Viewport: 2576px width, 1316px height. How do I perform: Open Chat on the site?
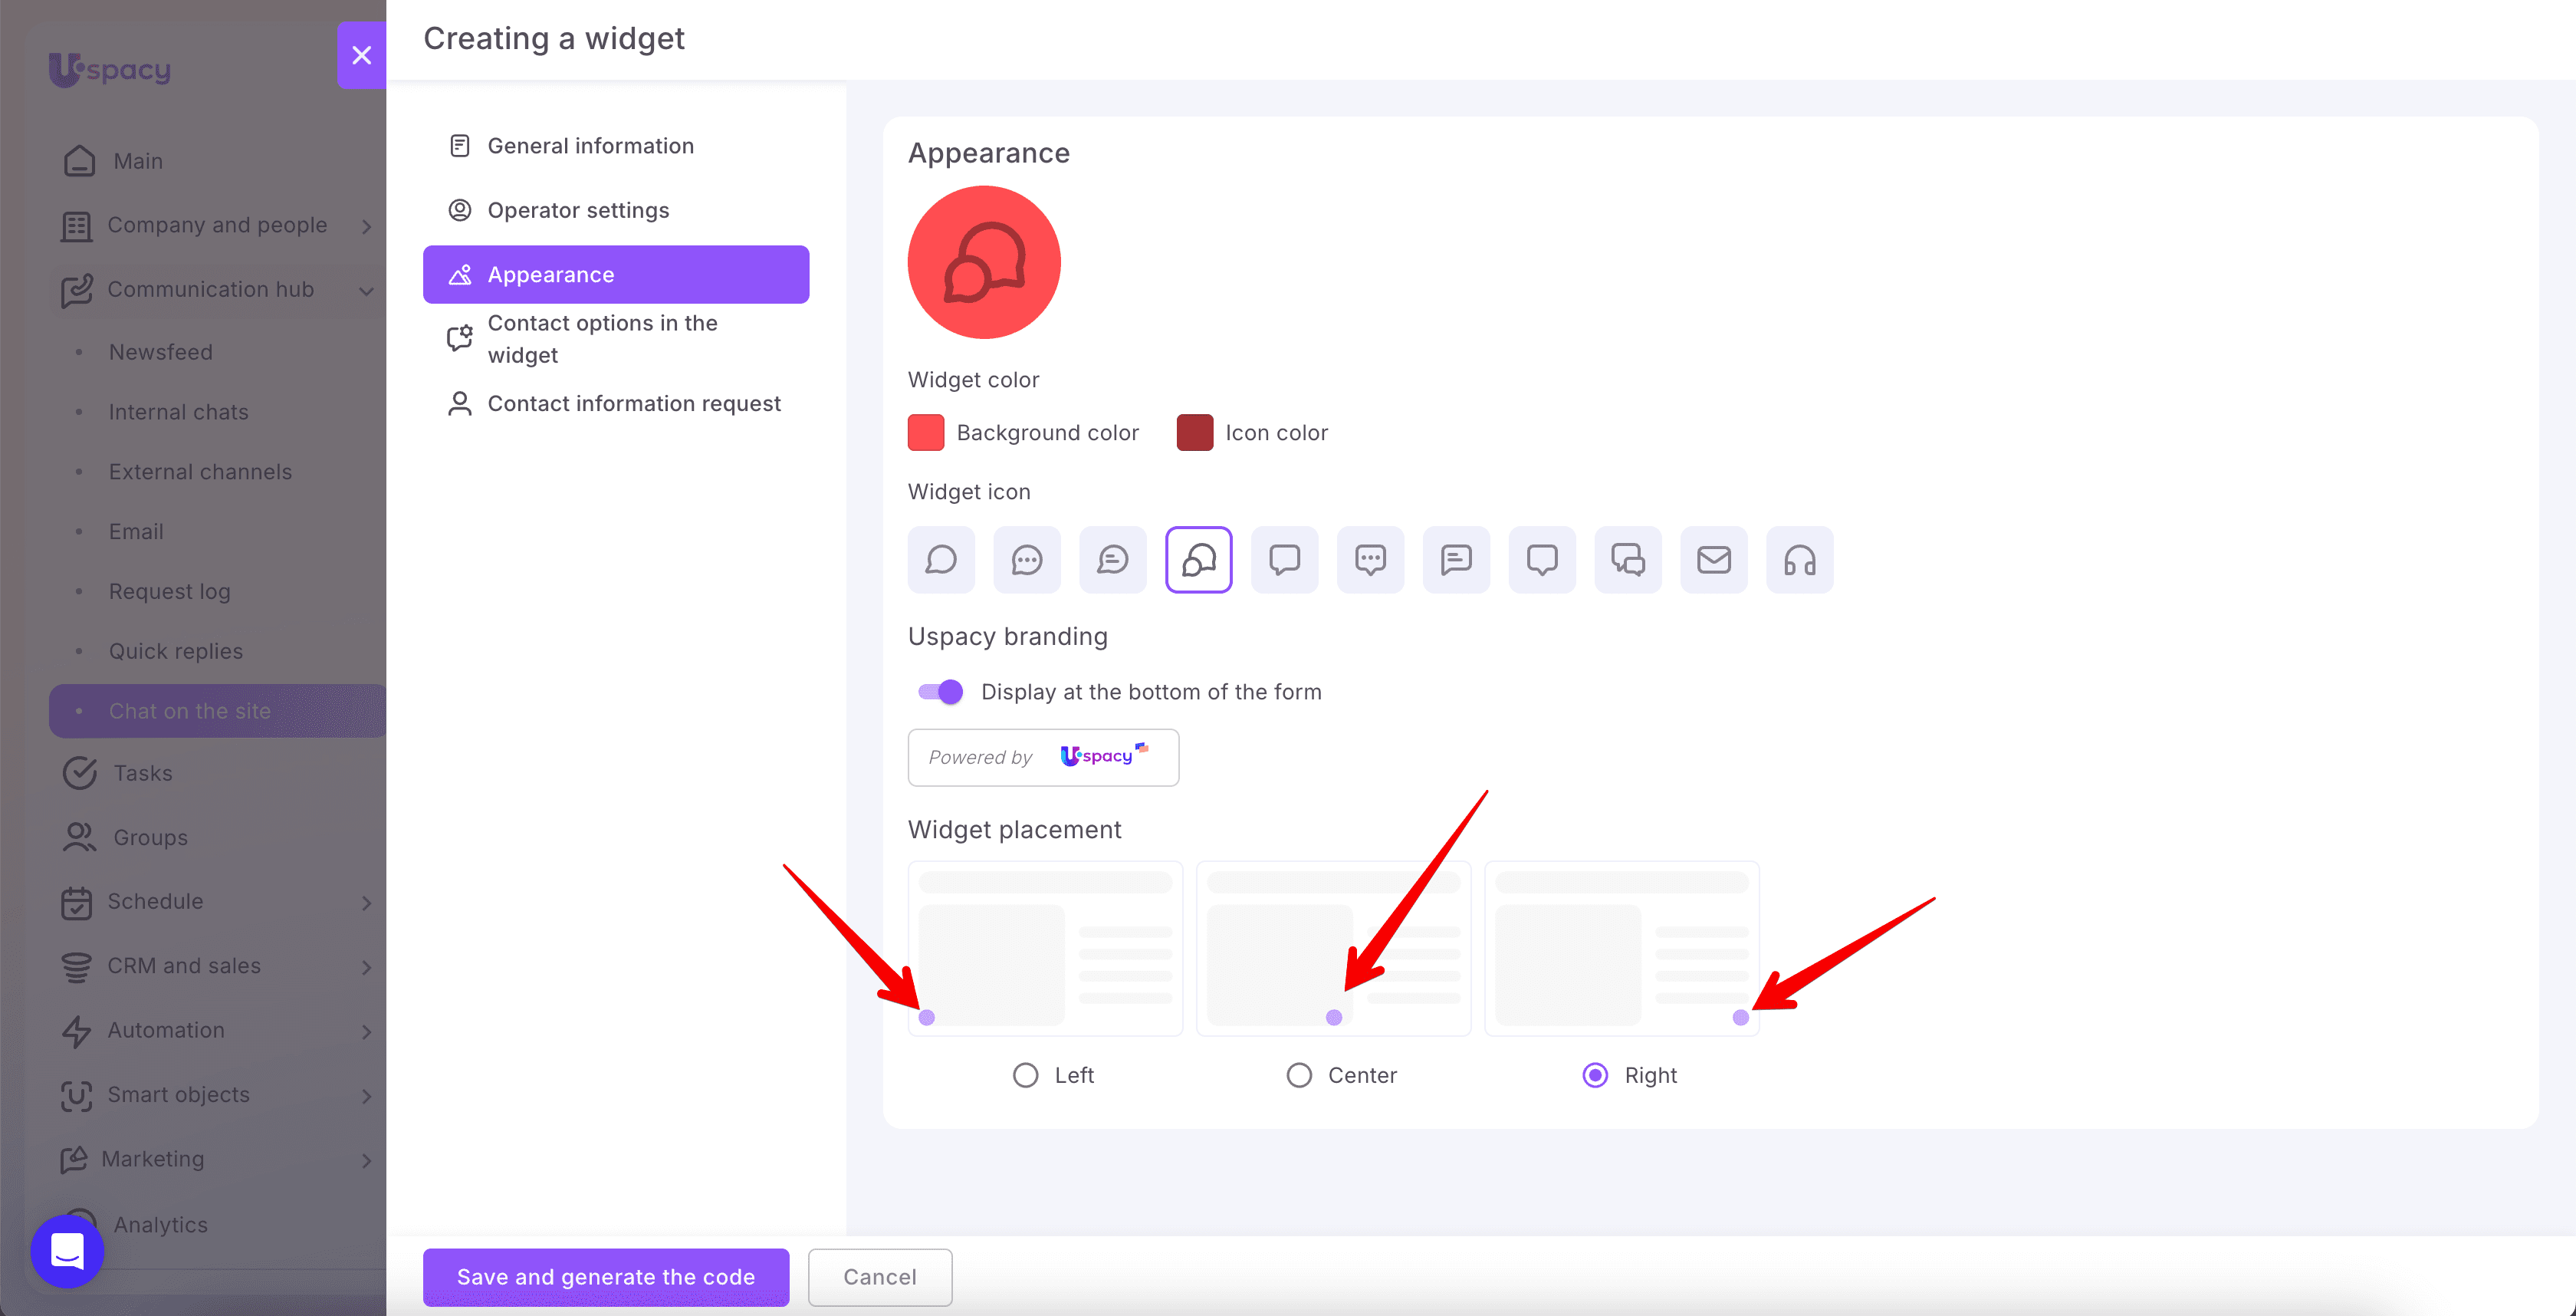[218, 711]
